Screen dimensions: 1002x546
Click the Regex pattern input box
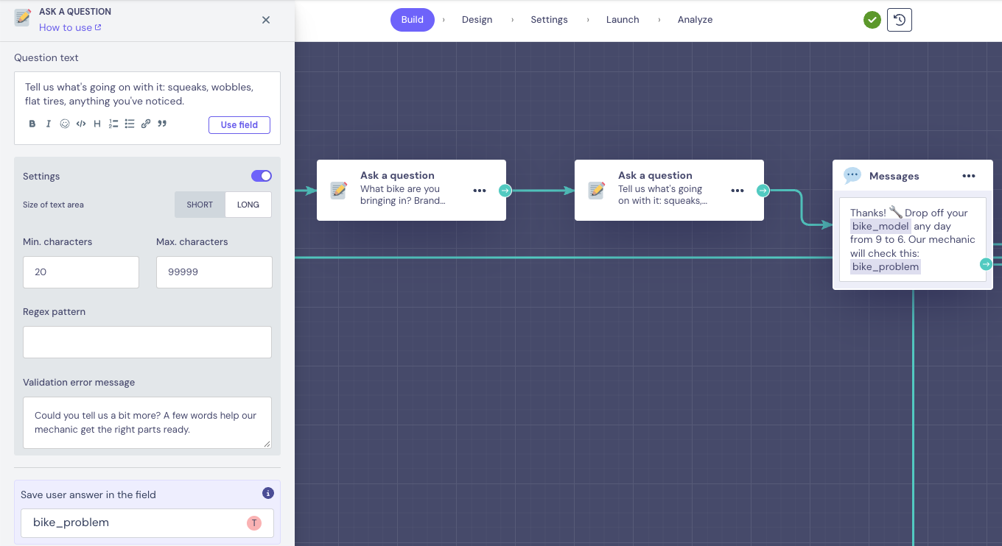coord(147,342)
